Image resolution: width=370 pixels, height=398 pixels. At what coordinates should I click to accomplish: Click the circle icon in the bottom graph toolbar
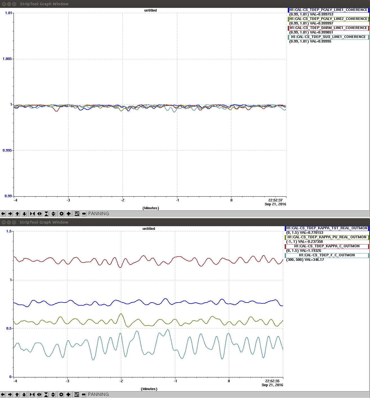coord(61,395)
